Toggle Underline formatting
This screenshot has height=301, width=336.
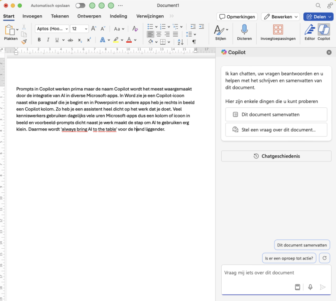click(57, 40)
